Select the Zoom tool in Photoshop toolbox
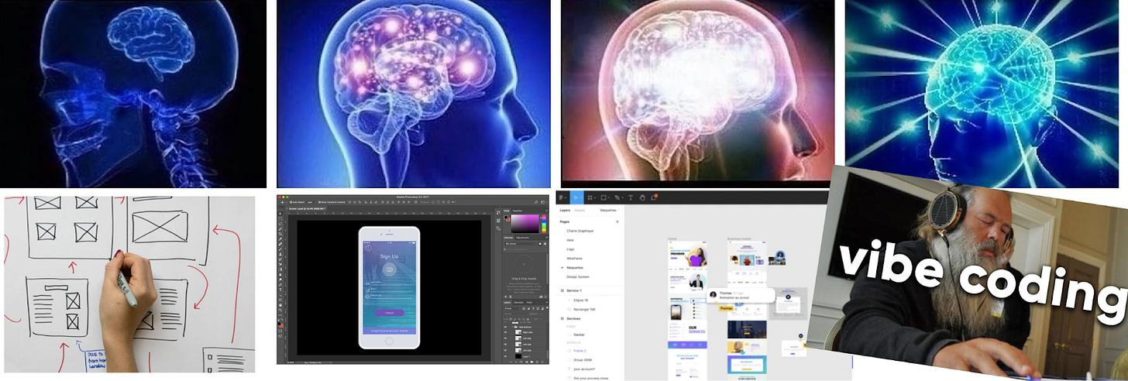 280,310
